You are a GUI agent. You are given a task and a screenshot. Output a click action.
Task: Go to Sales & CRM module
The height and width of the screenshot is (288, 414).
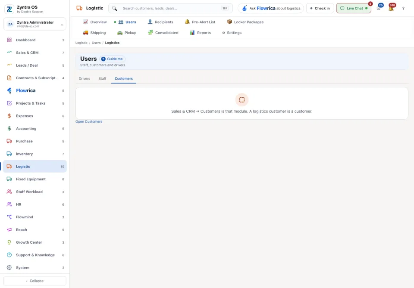(x=35, y=53)
